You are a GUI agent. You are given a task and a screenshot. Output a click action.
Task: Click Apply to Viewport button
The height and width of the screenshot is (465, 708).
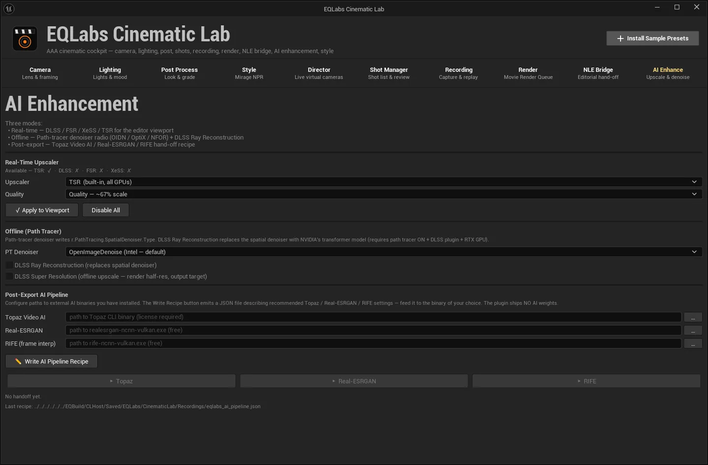pyautogui.click(x=42, y=210)
